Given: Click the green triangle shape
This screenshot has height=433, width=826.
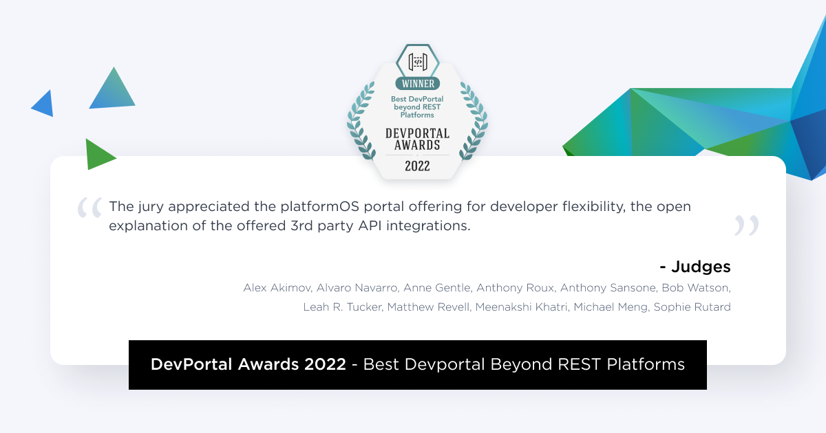Looking at the screenshot, I should 97,155.
